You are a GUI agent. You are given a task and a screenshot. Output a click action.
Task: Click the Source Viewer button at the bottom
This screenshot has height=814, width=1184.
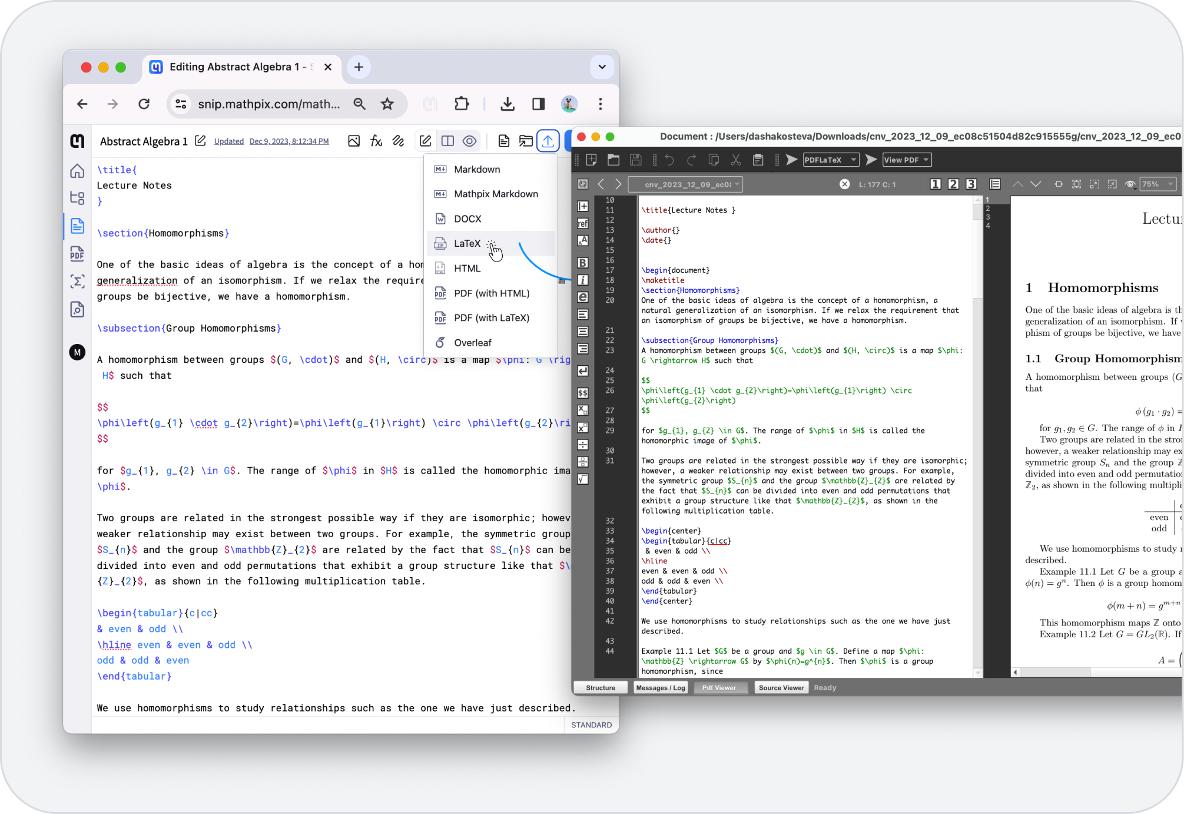781,687
